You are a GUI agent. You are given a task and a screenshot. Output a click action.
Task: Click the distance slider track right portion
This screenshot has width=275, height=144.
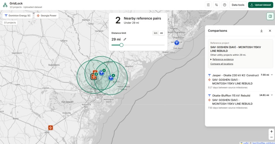pyautogui.click(x=144, y=45)
